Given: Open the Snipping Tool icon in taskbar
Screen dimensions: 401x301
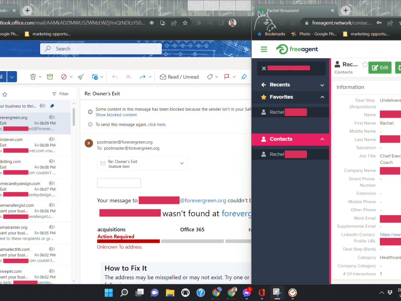Looking at the screenshot, I should pyautogui.click(x=277, y=293).
